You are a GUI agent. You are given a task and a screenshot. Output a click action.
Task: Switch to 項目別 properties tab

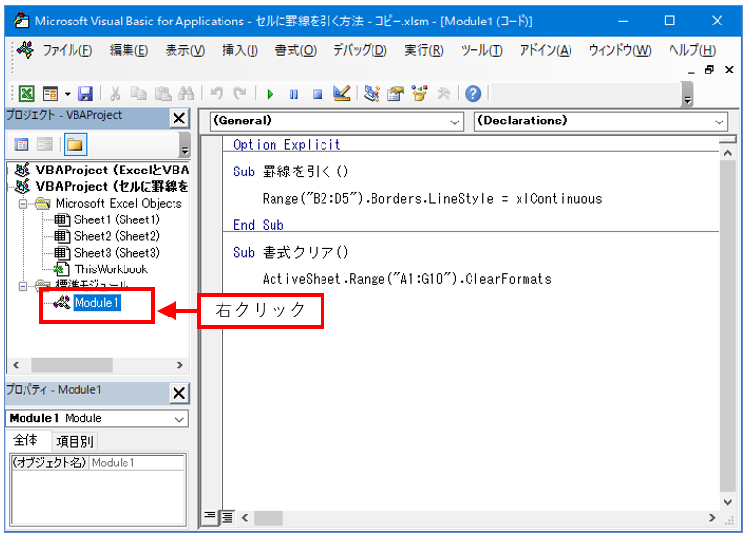(x=74, y=442)
